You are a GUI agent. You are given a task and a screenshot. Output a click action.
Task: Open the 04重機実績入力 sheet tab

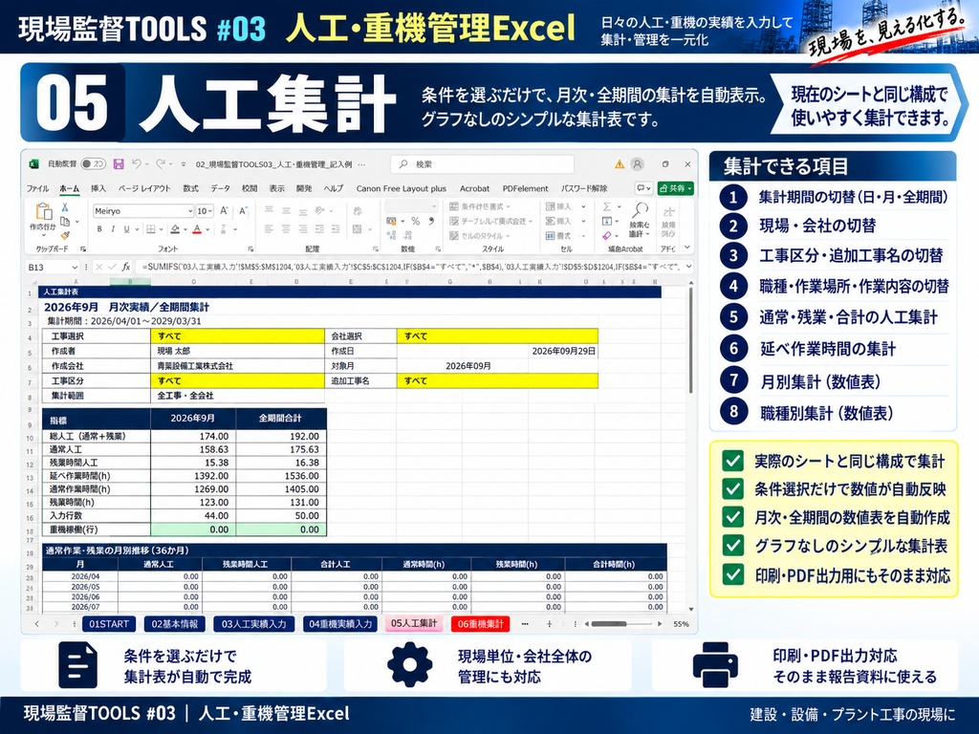340,623
